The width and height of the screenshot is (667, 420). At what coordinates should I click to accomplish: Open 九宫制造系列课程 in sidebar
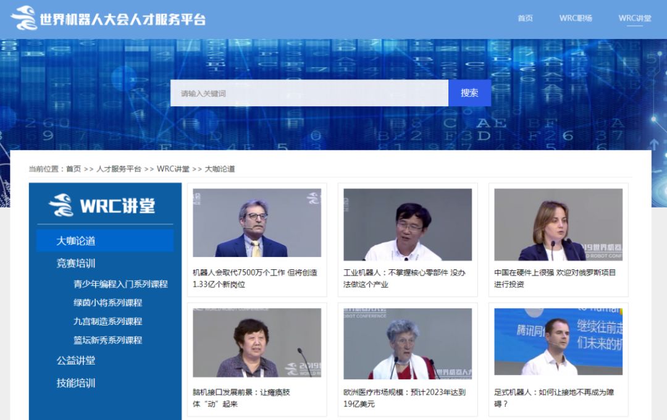click(x=107, y=321)
